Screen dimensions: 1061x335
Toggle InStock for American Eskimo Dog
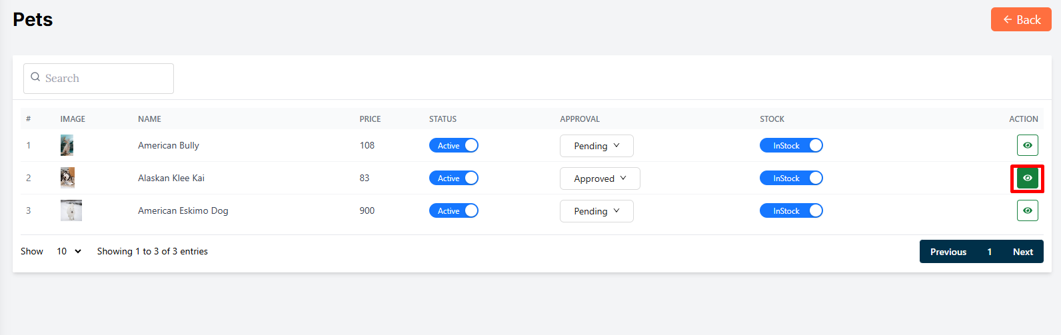(x=791, y=210)
